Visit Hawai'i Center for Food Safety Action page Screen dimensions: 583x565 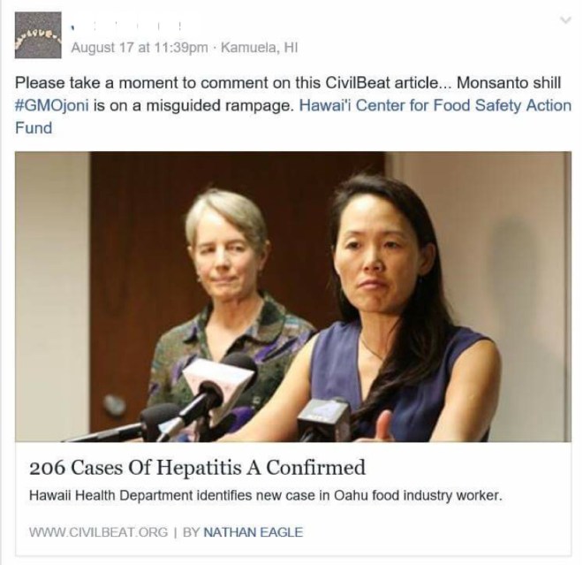(x=435, y=105)
